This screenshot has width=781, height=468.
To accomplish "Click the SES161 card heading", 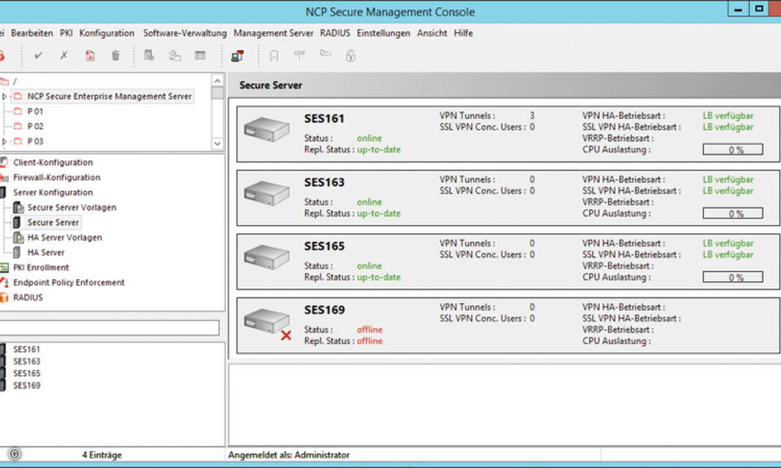I will pos(324,119).
